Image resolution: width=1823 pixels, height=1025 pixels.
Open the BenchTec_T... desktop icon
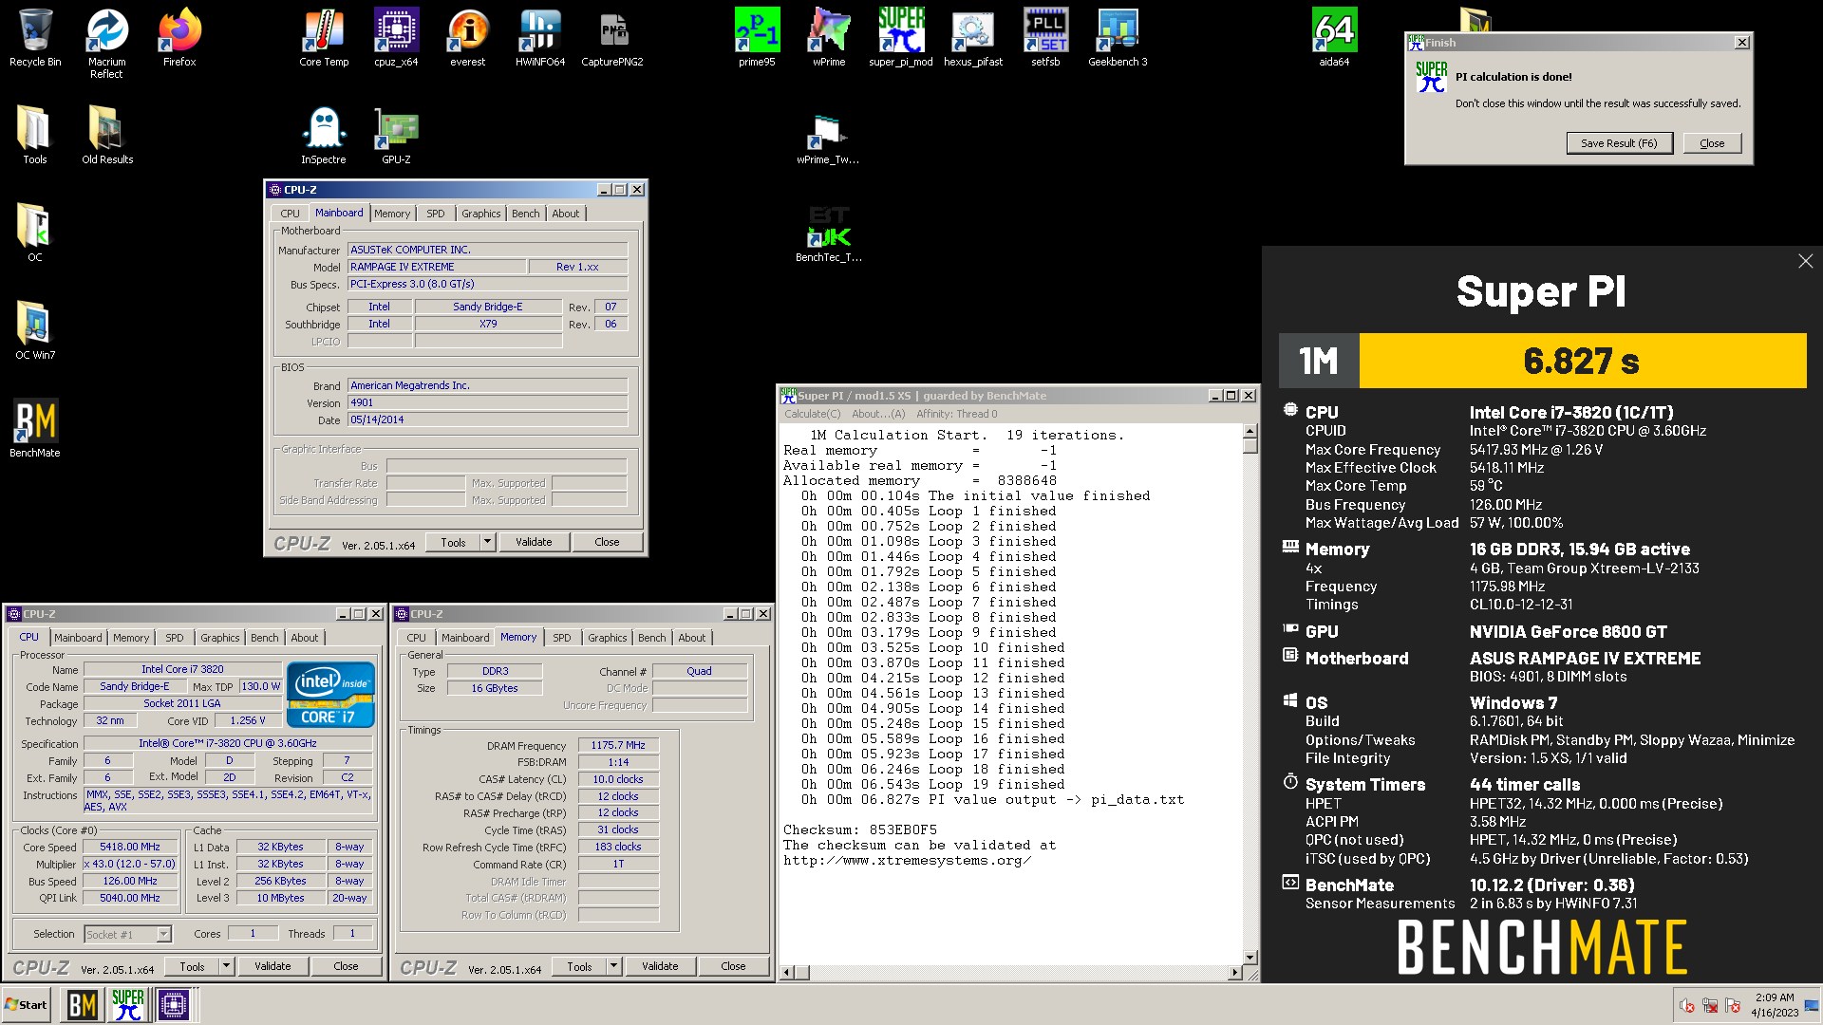click(829, 233)
